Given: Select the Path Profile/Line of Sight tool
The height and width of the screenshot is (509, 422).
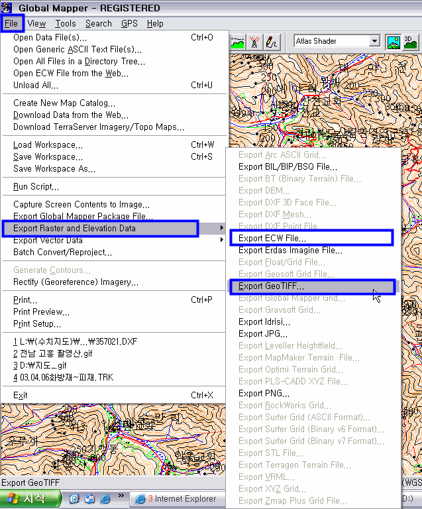Looking at the screenshot, I should [237, 42].
